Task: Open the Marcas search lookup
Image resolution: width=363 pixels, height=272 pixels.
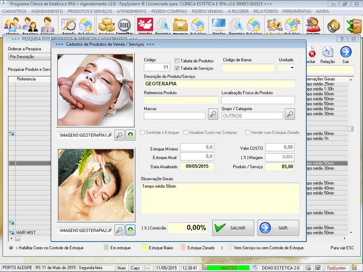Action: pos(213,114)
